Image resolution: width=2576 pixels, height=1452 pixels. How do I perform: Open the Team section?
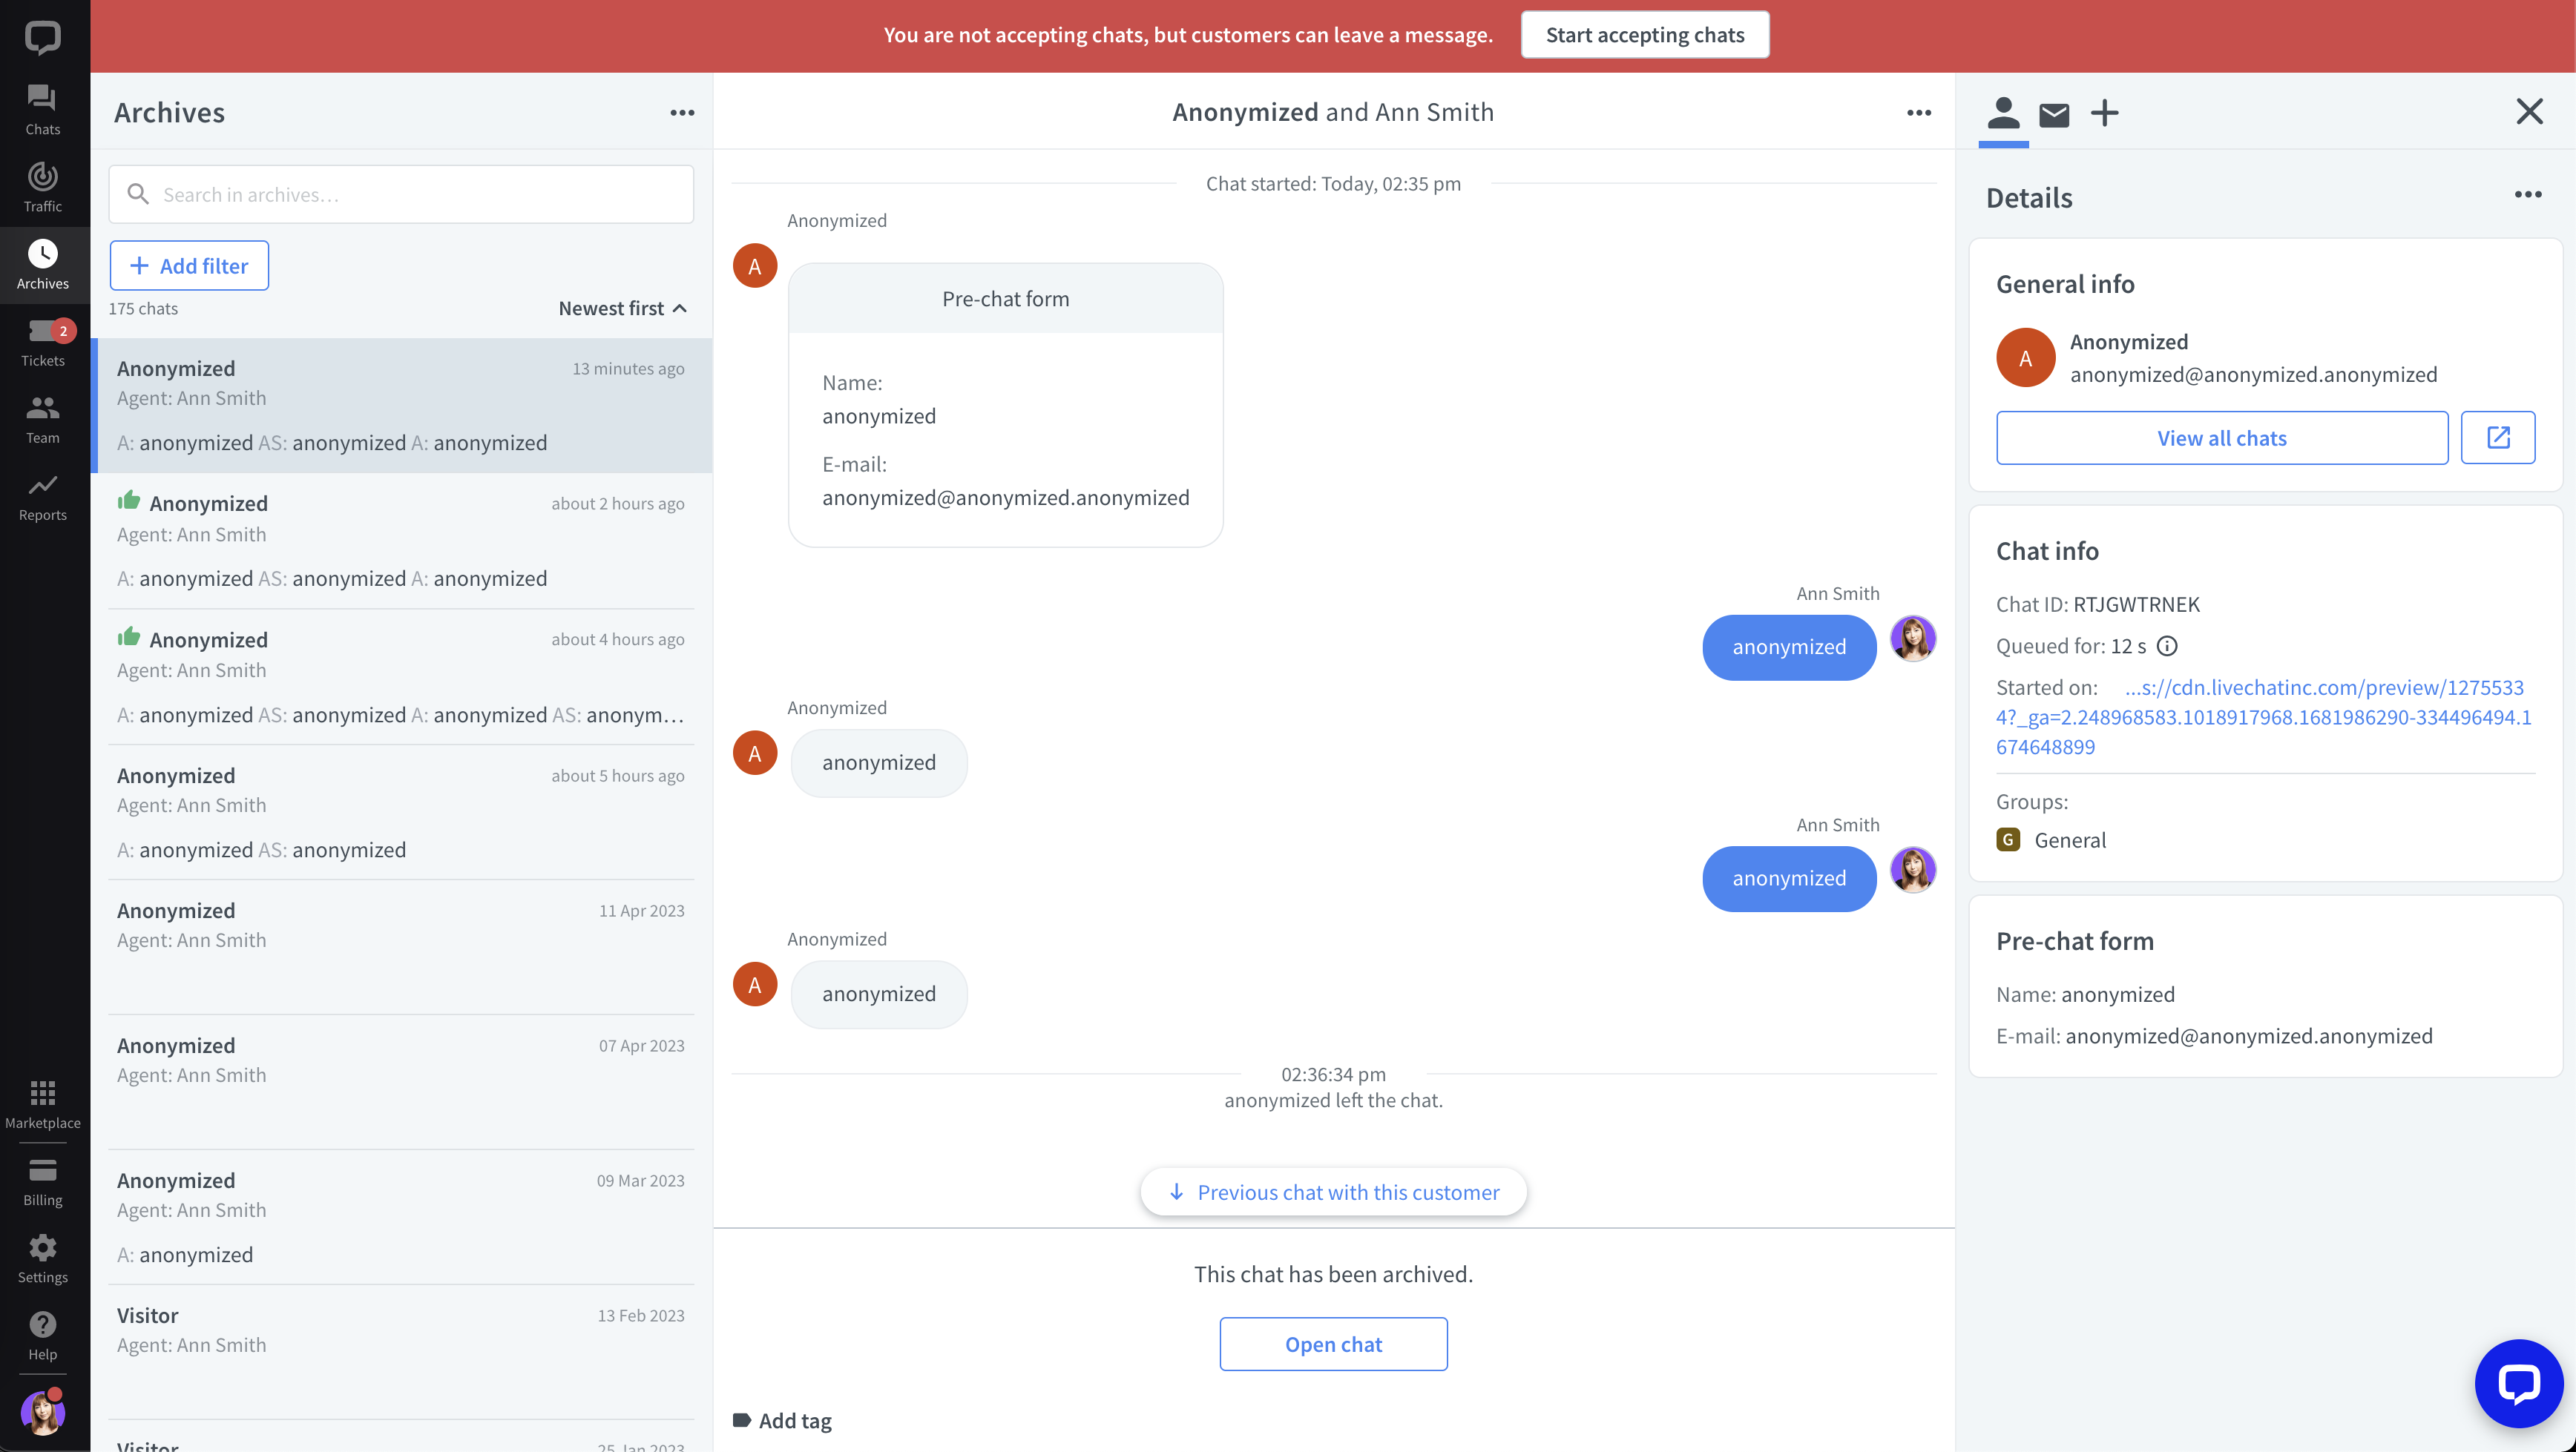(x=43, y=419)
